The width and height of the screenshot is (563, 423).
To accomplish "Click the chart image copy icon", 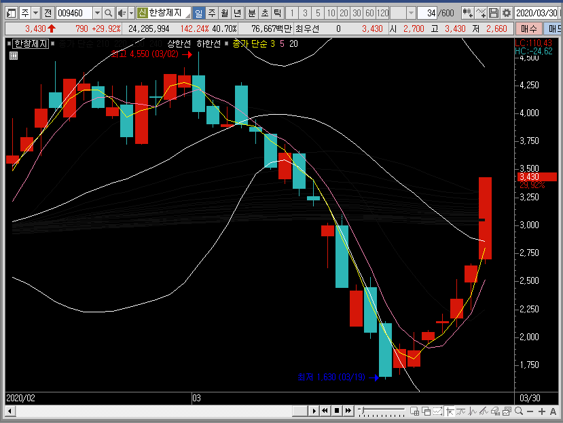I will pos(507,411).
